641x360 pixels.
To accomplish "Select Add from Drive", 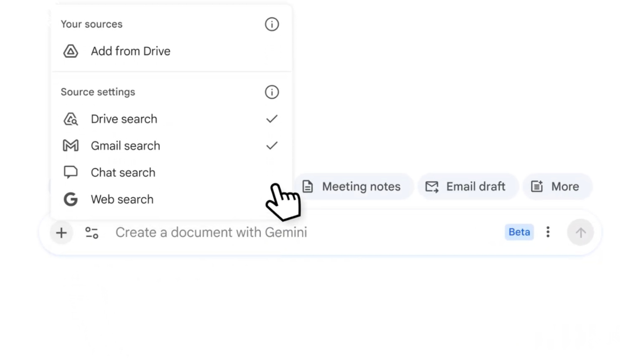I will [171, 51].
